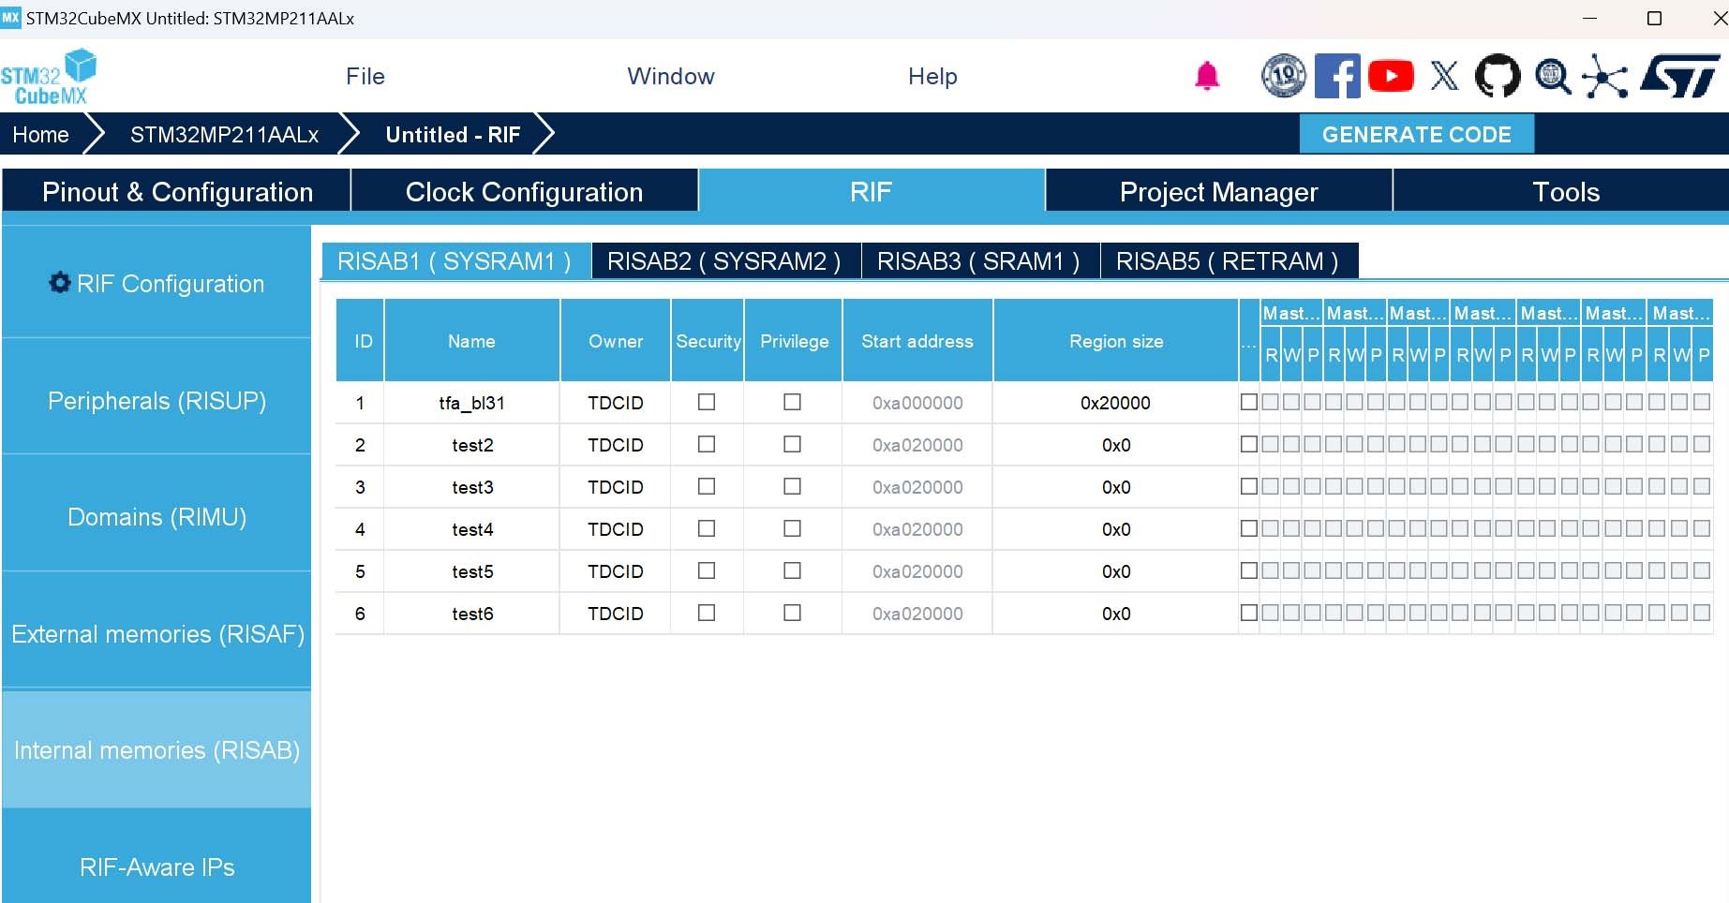Open the Facebook page icon

(1337, 76)
